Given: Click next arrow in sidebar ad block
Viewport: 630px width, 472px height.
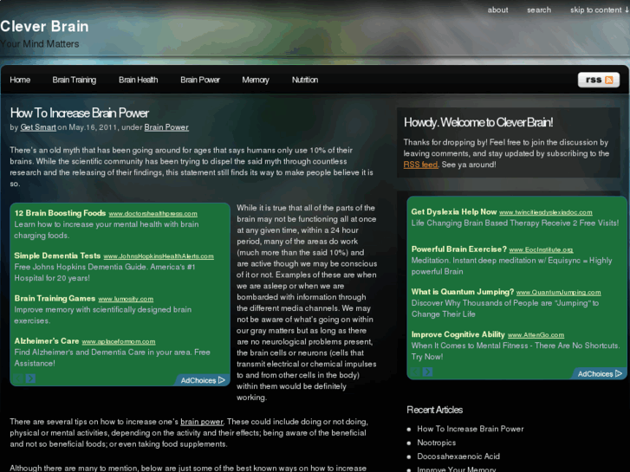Looking at the screenshot, I should 427,372.
